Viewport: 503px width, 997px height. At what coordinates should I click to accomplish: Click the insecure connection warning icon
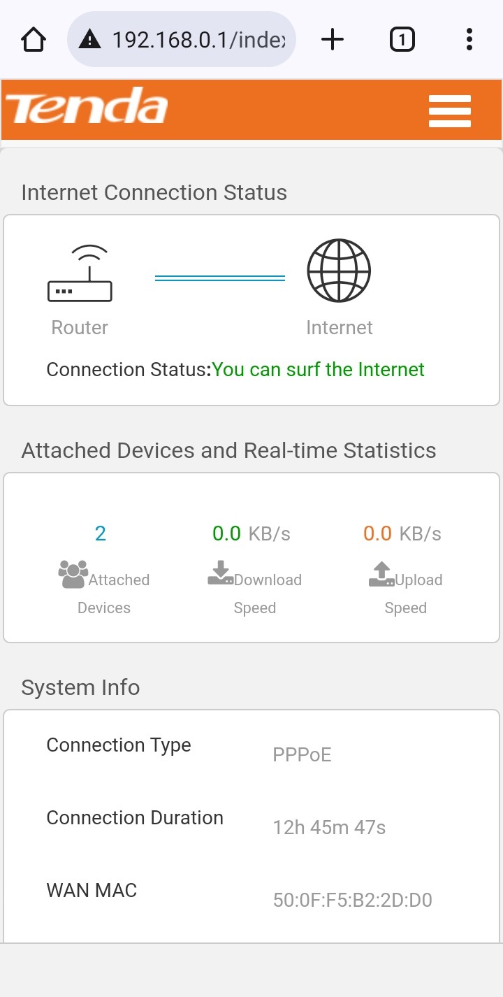90,40
